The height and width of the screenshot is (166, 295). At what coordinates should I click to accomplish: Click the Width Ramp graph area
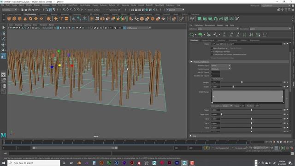coord(248,96)
